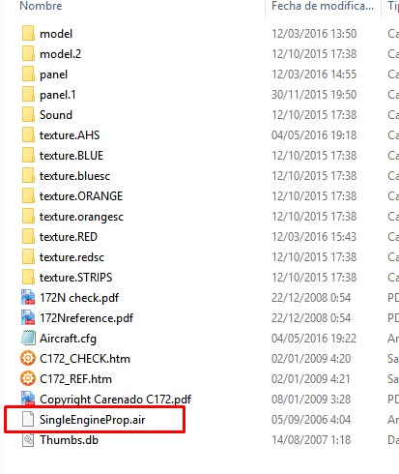Click the Copyright Carenado C172.pdf icon
The height and width of the screenshot is (474, 399).
point(28,399)
